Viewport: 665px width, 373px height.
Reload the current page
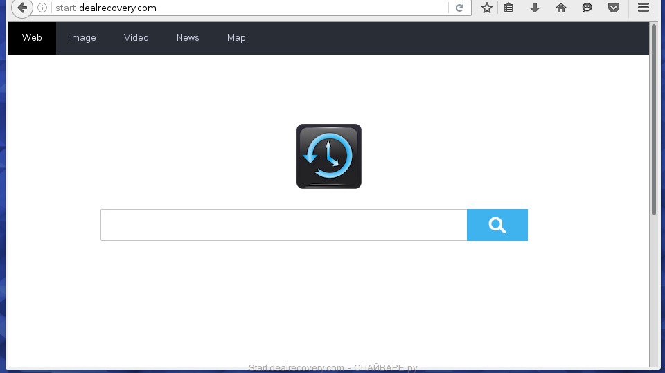(x=459, y=8)
